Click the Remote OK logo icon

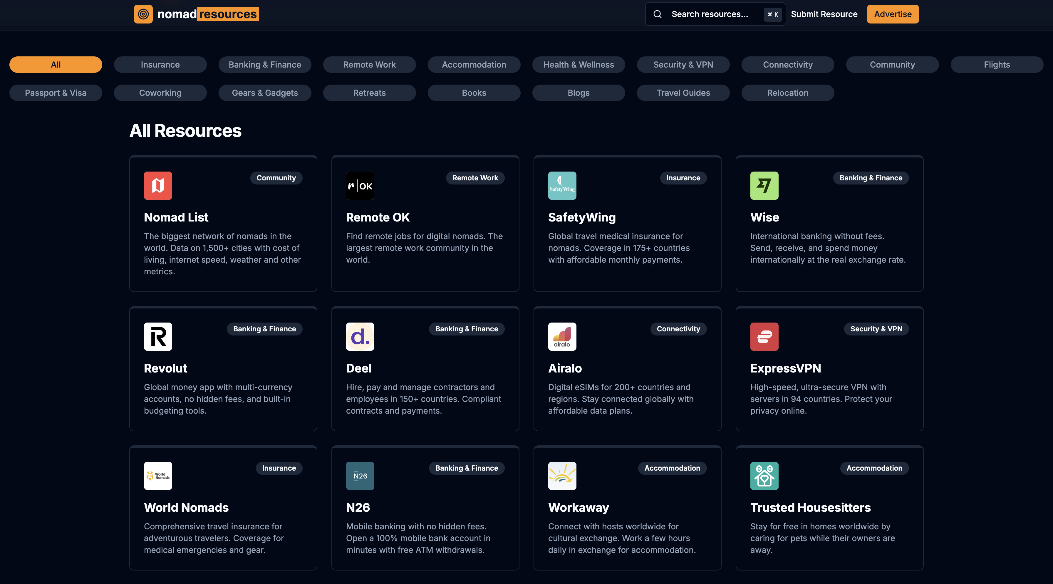point(360,186)
